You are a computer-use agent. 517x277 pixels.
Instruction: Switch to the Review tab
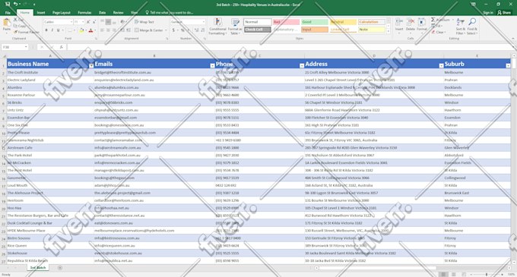[x=118, y=12]
